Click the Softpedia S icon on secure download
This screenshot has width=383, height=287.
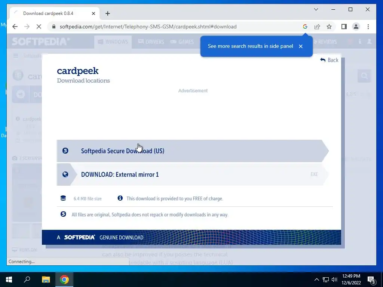[x=65, y=151]
